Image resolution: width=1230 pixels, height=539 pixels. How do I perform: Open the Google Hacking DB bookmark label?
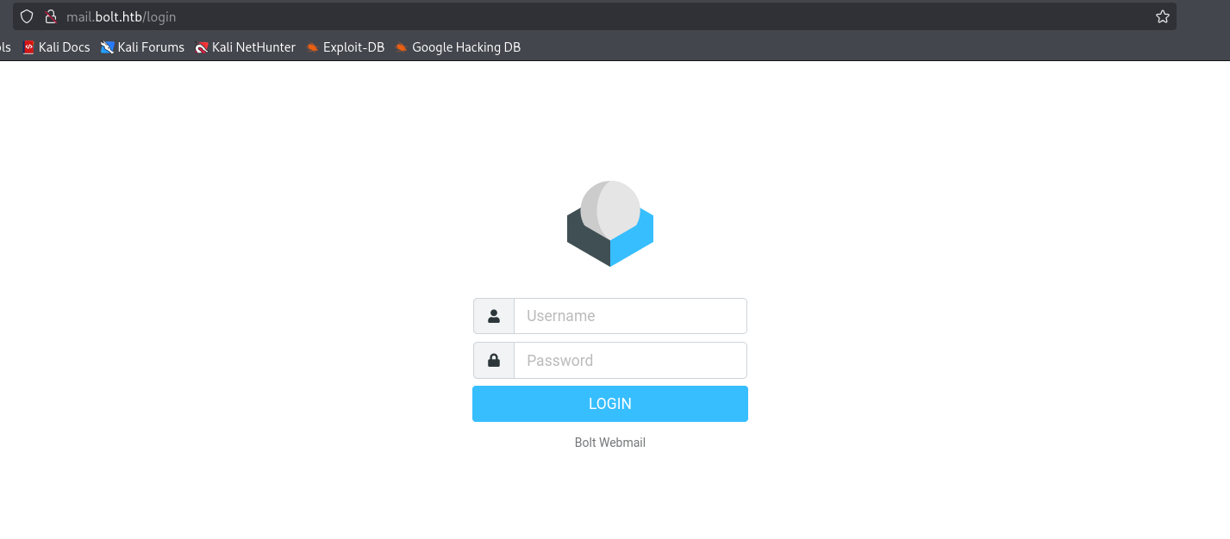click(466, 47)
